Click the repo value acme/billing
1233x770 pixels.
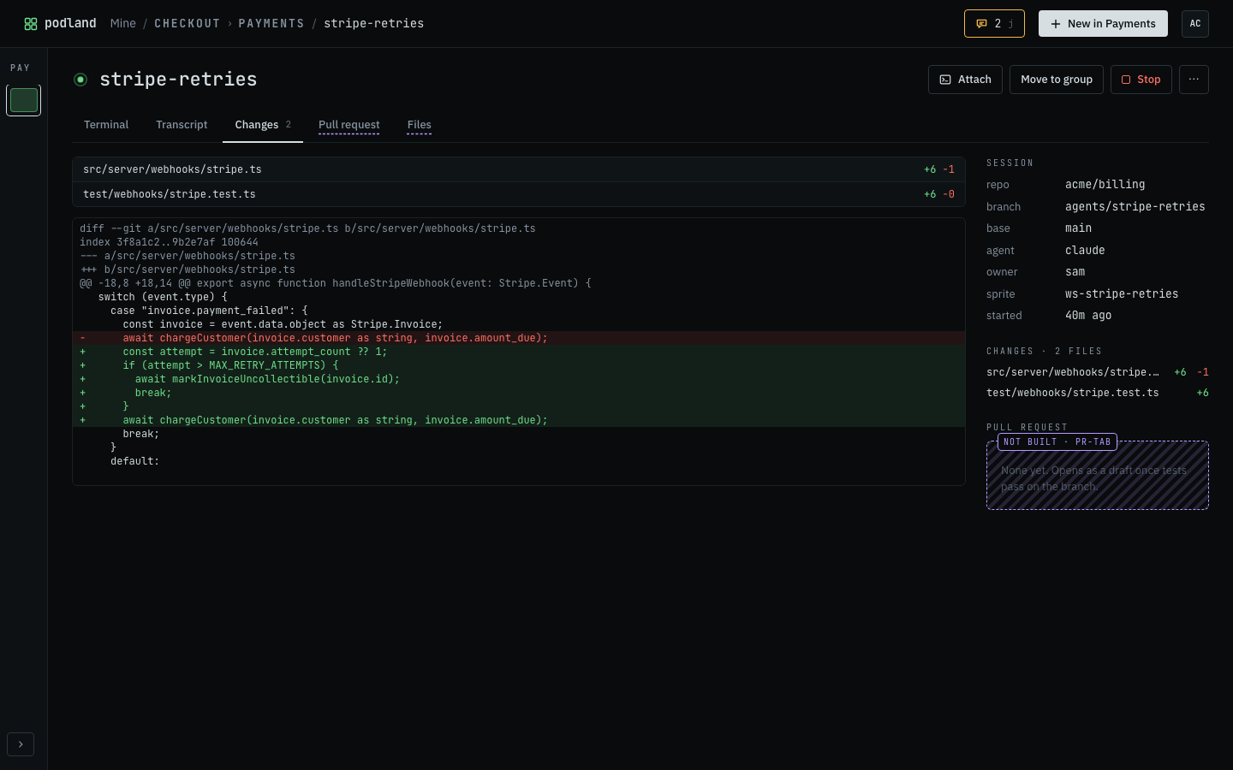[x=1105, y=184]
